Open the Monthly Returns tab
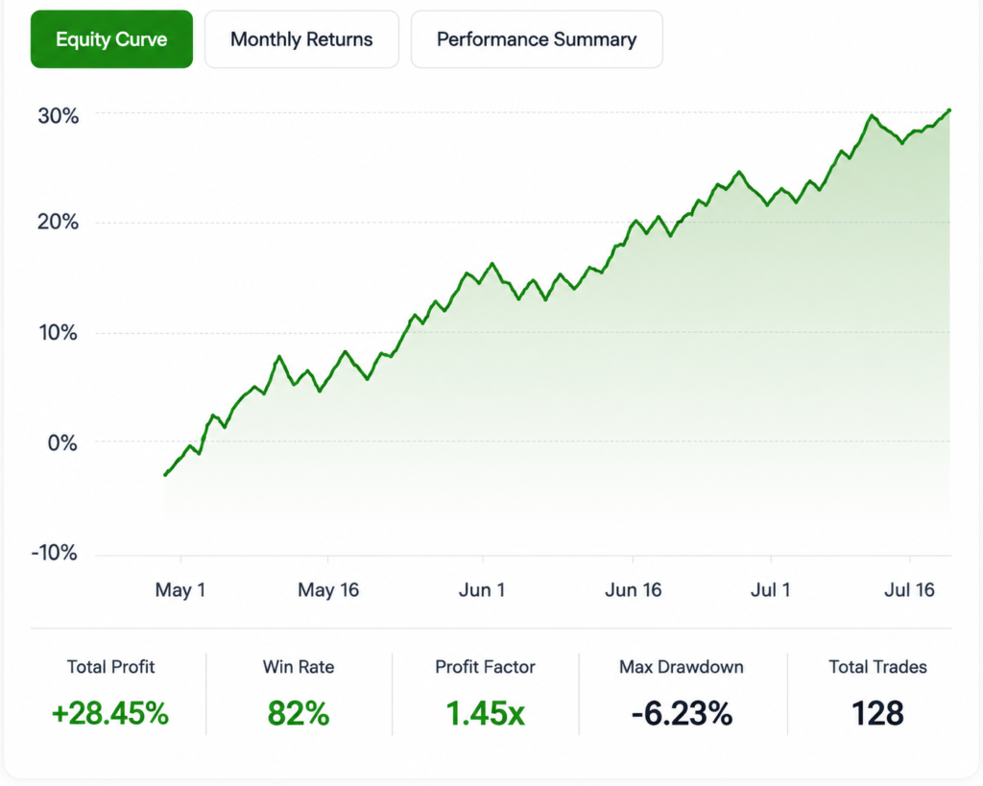Image resolution: width=983 pixels, height=786 pixels. (x=301, y=39)
